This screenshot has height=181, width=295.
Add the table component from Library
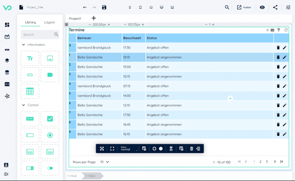30,91
